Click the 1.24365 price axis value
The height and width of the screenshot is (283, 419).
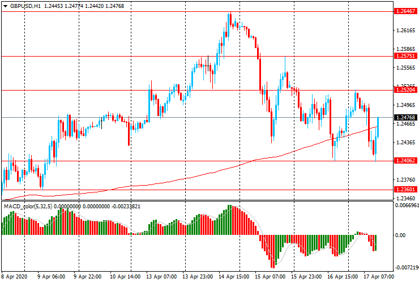405,143
